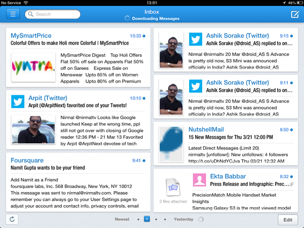
Task: Open Ashik Sorake (Twitter) 9:15 sender name
Action: [238, 35]
